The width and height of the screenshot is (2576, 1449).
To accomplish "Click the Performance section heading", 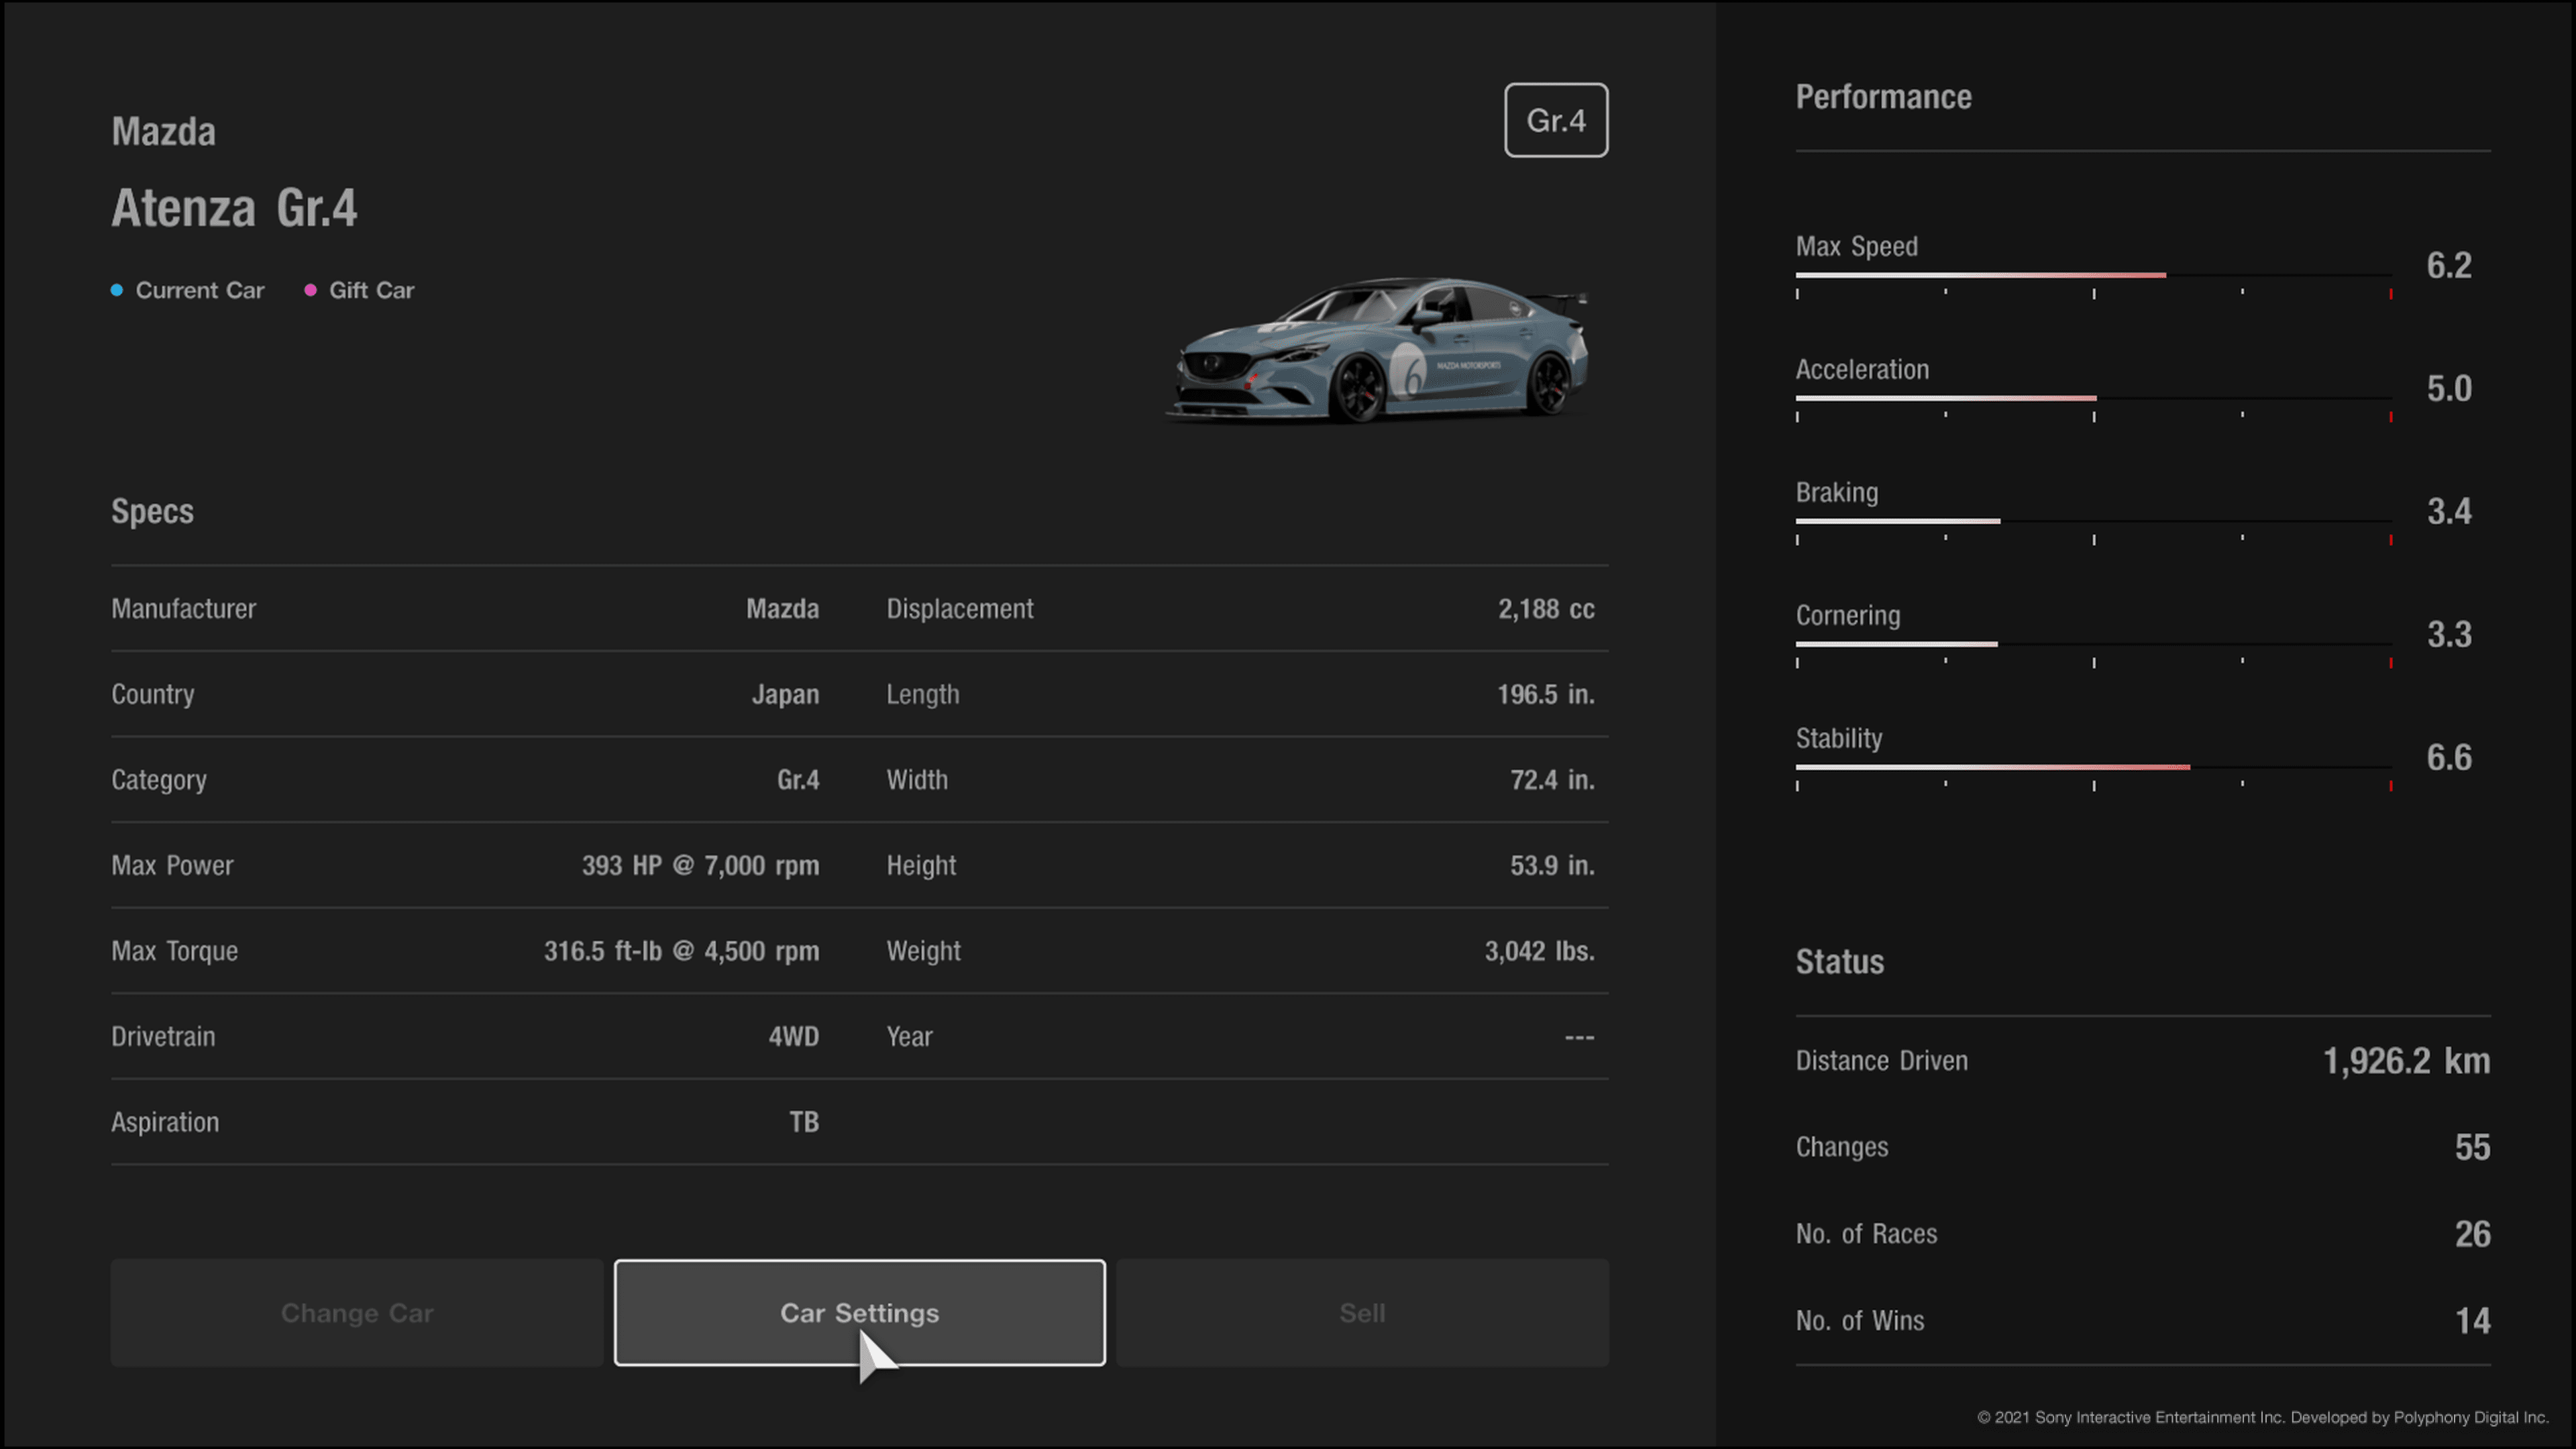I will click(1883, 97).
